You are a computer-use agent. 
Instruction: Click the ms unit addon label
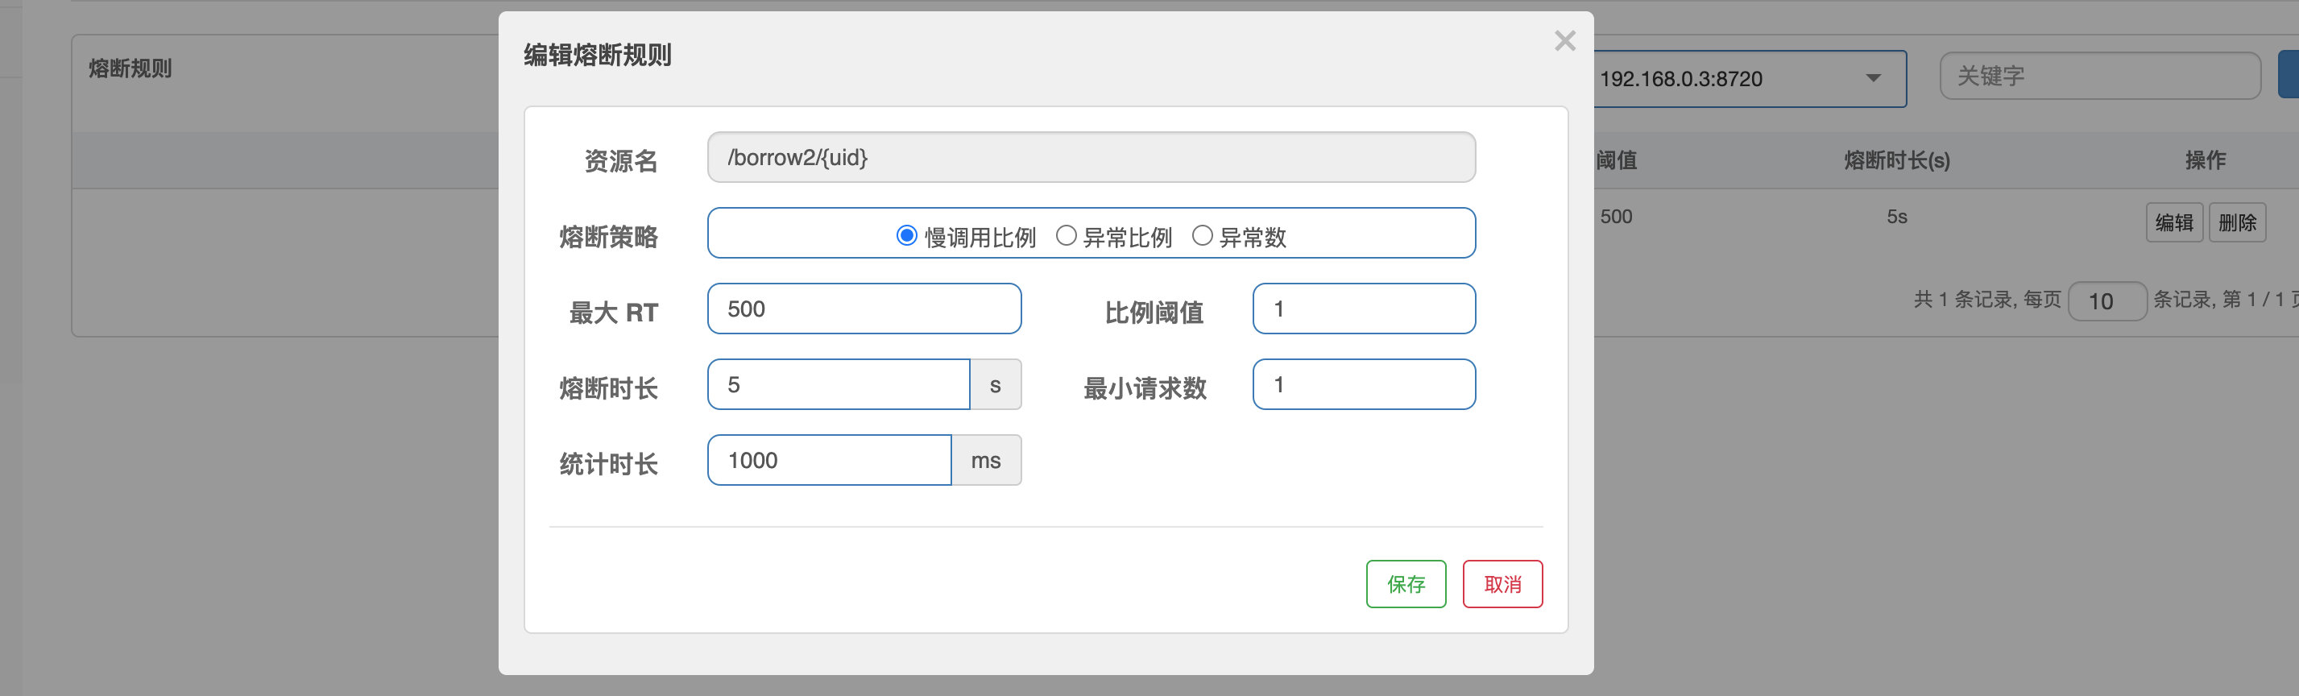(986, 461)
